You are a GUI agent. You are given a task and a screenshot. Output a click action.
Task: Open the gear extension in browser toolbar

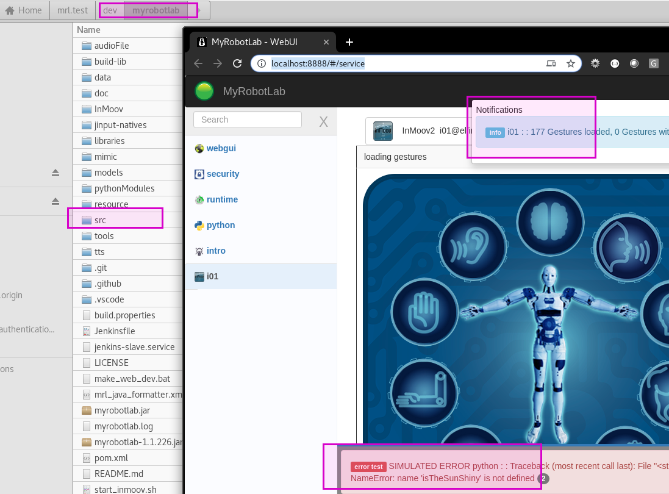pyautogui.click(x=595, y=63)
